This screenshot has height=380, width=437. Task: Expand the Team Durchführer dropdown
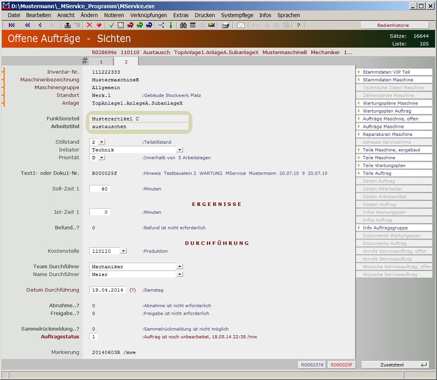point(180,267)
